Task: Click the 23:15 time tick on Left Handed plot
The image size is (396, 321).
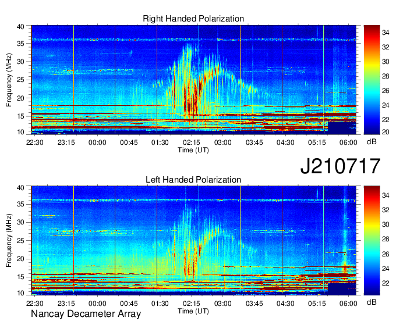Action: click(x=66, y=304)
